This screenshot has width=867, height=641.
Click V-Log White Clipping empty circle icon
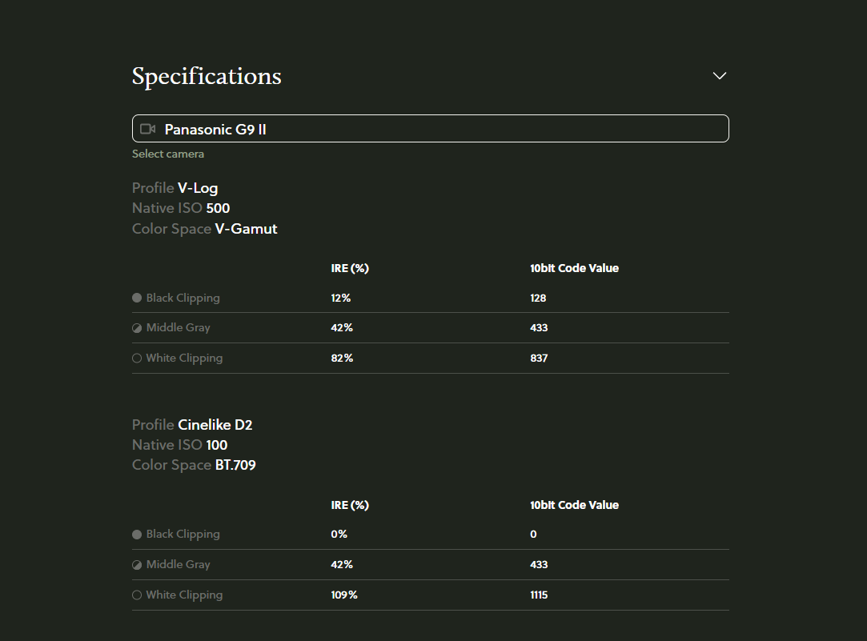coord(137,358)
